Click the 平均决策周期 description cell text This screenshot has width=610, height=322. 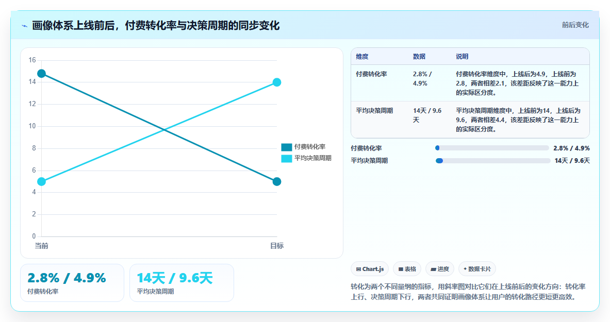[x=518, y=120]
